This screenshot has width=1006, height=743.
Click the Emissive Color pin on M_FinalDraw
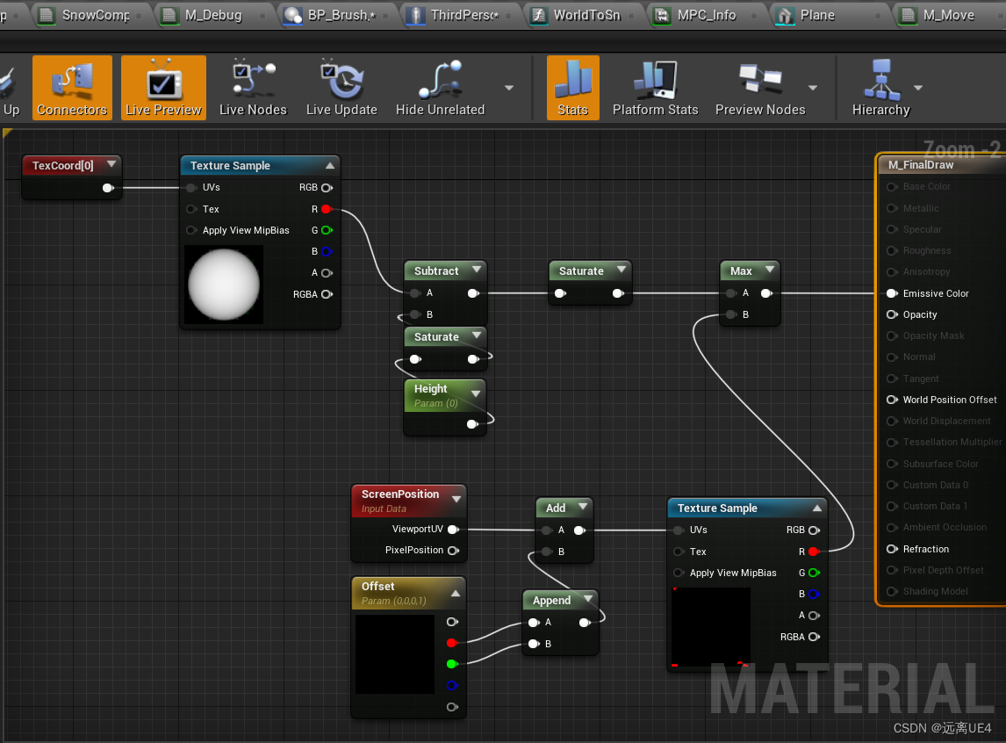point(892,293)
